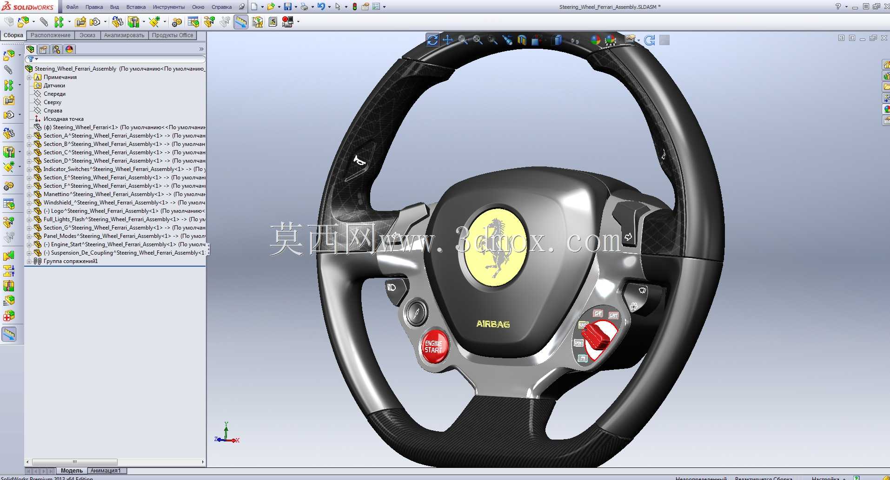Switch to the Анализировать tab
This screenshot has width=890, height=480.
pos(124,35)
